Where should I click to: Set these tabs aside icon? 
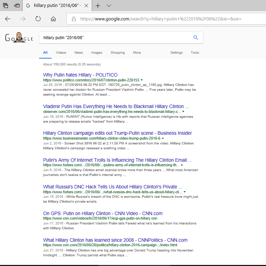tap(17, 6)
